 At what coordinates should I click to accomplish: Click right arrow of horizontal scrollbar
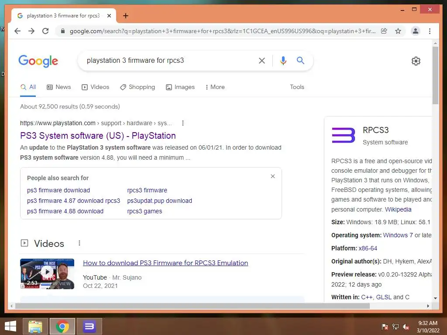coord(428,306)
